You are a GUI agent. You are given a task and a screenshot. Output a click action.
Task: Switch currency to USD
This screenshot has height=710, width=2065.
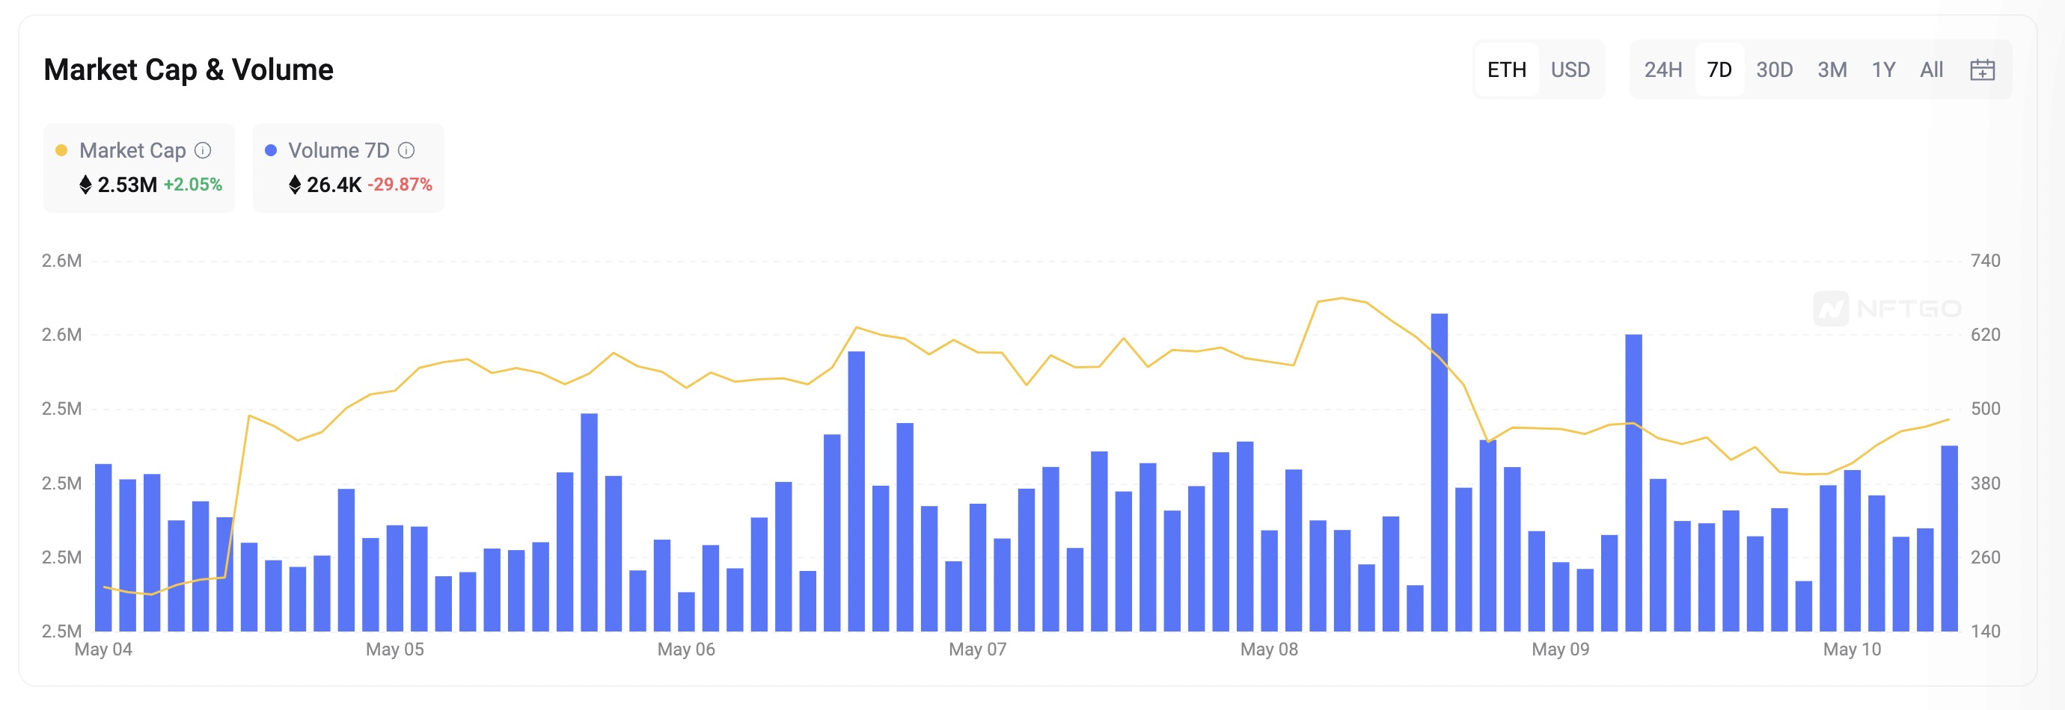click(x=1570, y=70)
